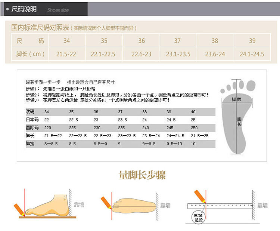Click the 步骤2 instruction line
Screen dimensions: 280x231
click(x=117, y=95)
